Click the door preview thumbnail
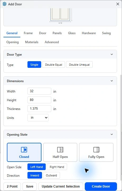Viewport: 122px width, 191px height. (60, 16)
